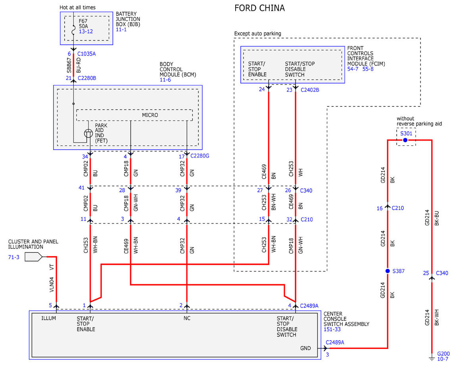This screenshot has width=476, height=368.
Task: Click the NC pin label
Action: click(187, 318)
